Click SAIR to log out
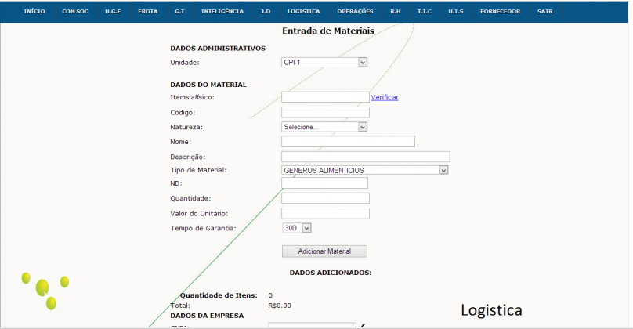 544,12
